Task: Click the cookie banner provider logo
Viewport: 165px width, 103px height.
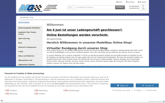Action: [x=164, y=101]
